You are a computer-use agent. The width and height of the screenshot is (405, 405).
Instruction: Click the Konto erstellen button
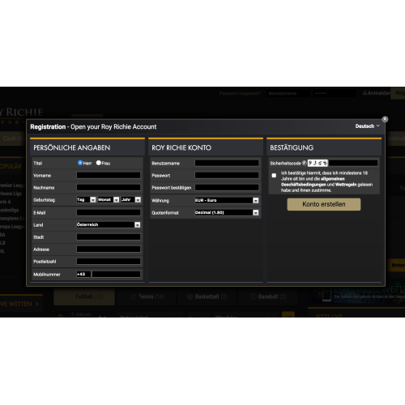pyautogui.click(x=324, y=204)
